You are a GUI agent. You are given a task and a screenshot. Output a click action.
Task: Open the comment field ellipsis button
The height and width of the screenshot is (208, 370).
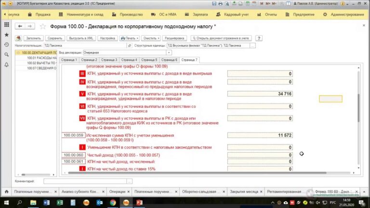point(129,181)
